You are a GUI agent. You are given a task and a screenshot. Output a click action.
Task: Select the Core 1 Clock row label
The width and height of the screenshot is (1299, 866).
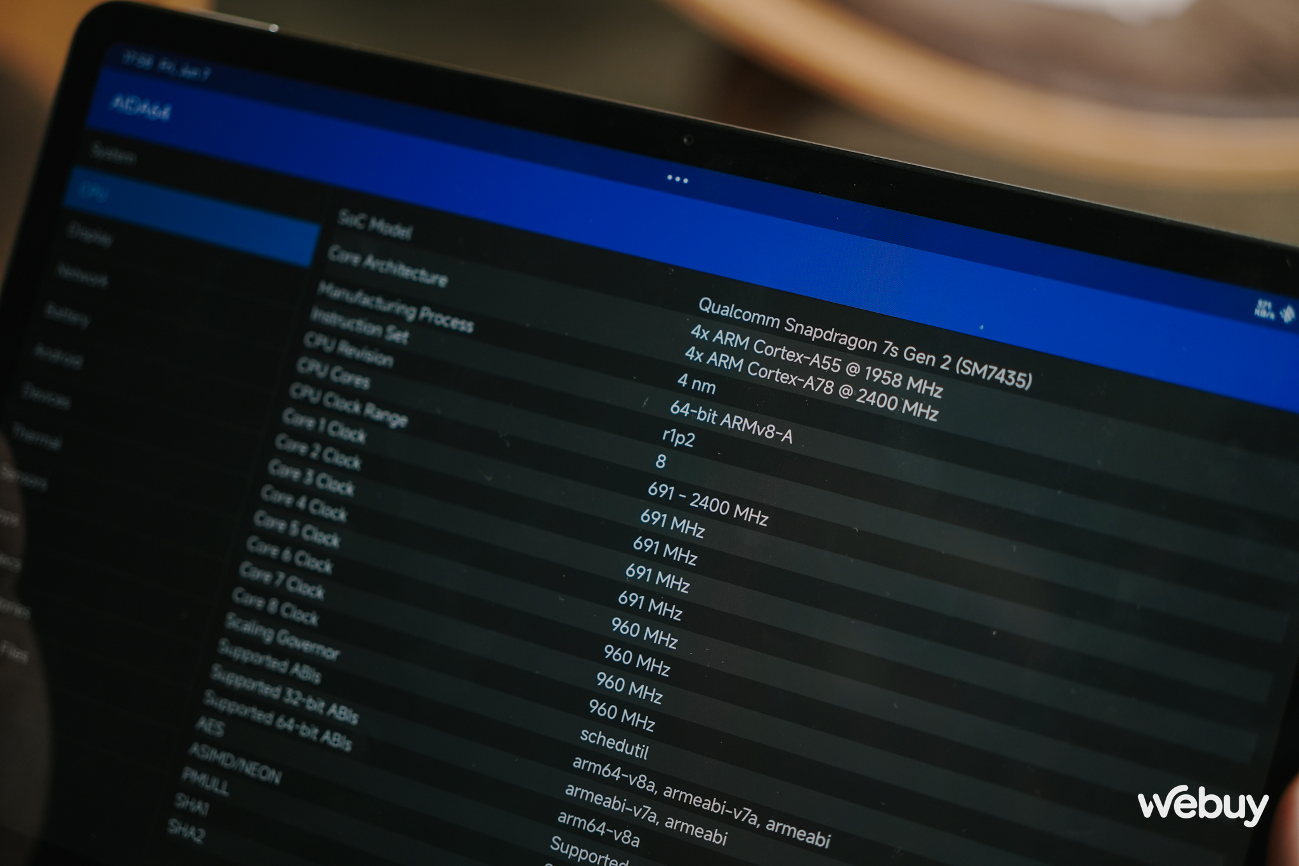pos(324,426)
